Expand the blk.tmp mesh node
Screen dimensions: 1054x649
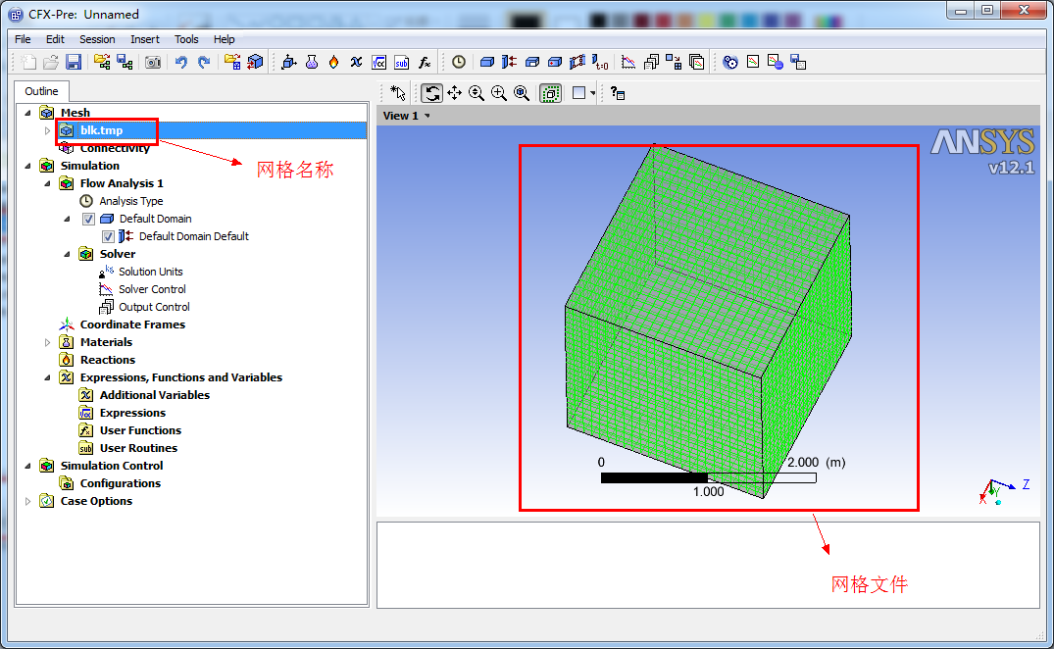pyautogui.click(x=47, y=130)
